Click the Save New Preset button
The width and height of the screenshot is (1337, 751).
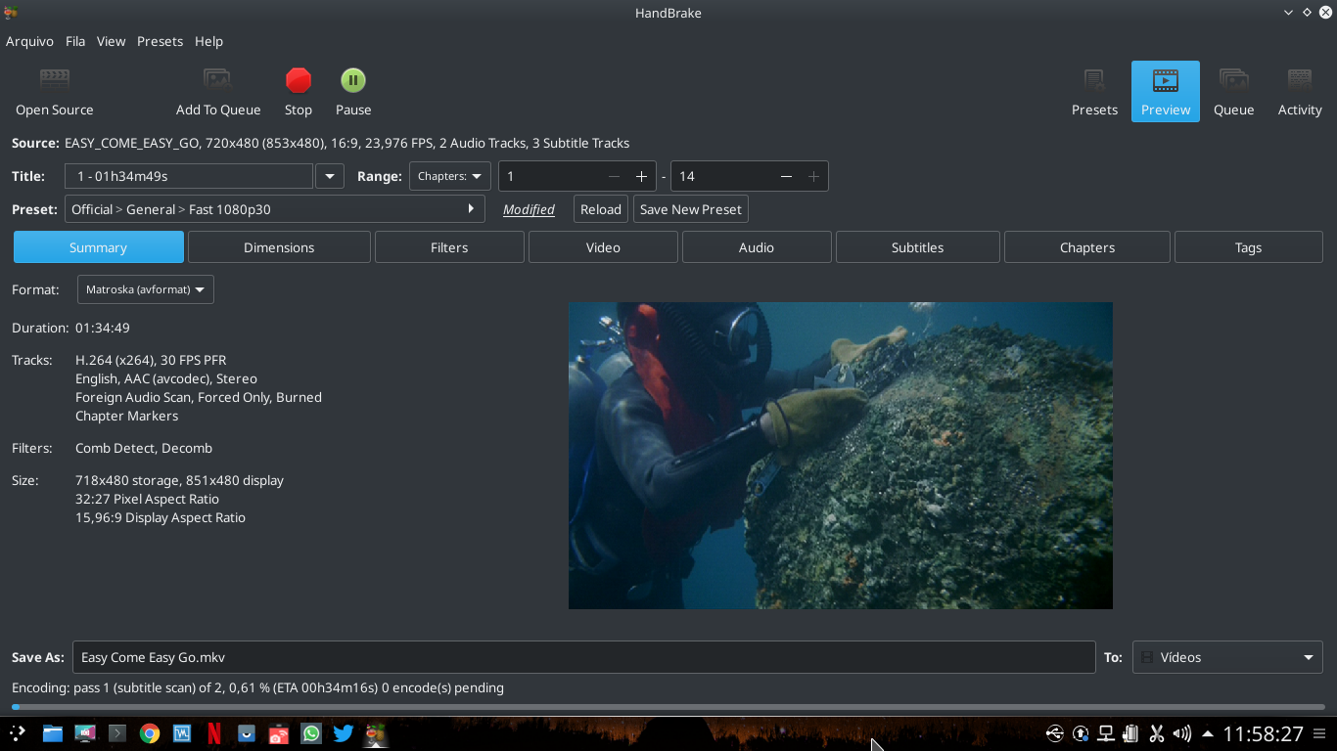tap(691, 209)
